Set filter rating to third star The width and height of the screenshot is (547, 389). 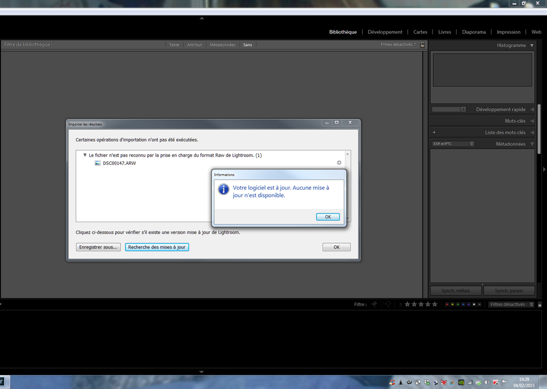click(421, 304)
